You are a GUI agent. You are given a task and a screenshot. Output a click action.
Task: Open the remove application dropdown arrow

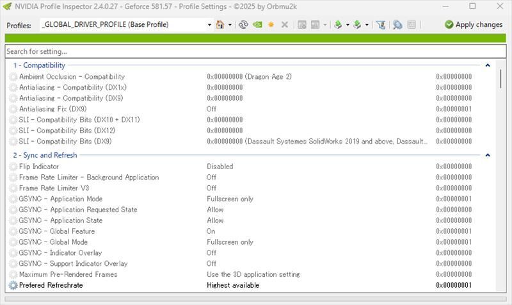click(325, 25)
